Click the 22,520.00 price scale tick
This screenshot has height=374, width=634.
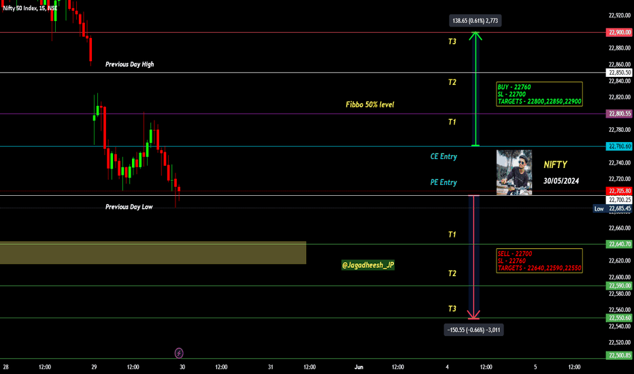(x=620, y=343)
